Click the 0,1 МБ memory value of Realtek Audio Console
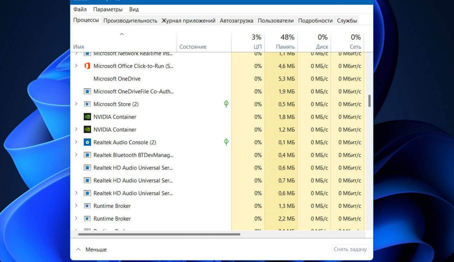Screen dimensions: 454x262 [287, 142]
